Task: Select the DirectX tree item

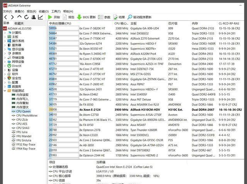Action: tap(14, 66)
